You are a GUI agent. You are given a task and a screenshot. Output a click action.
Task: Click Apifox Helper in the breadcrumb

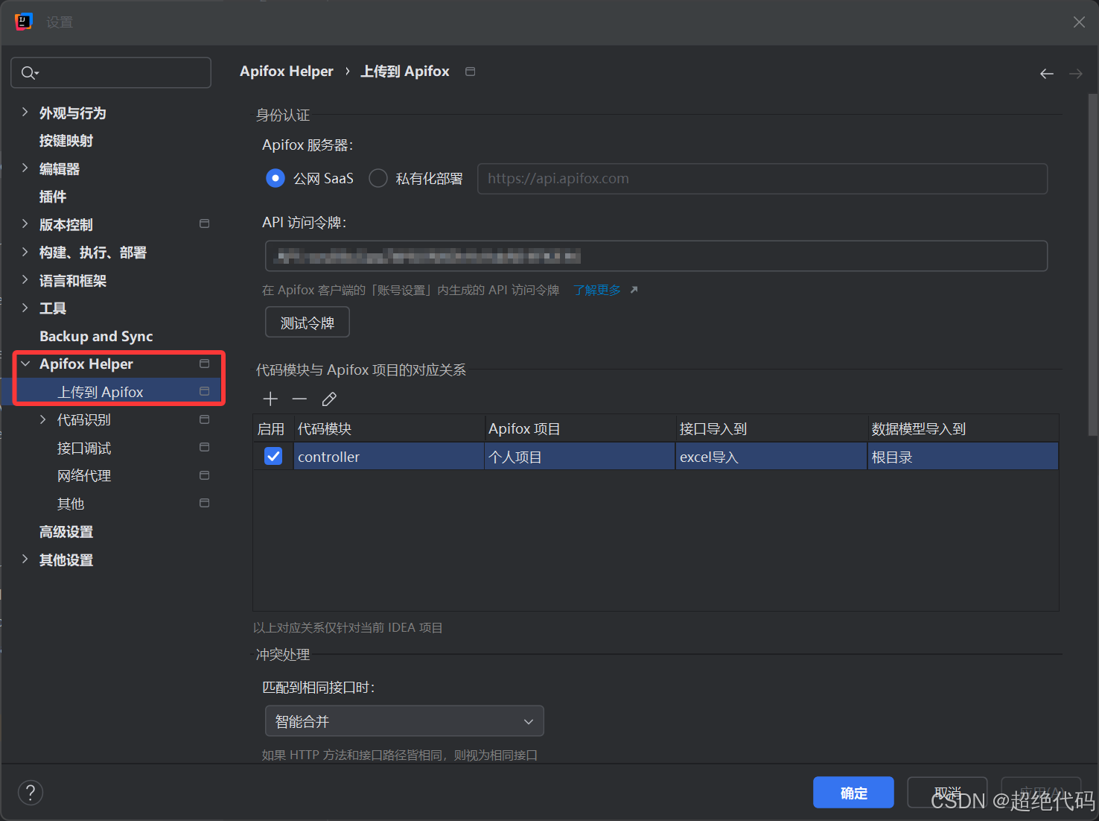[287, 72]
